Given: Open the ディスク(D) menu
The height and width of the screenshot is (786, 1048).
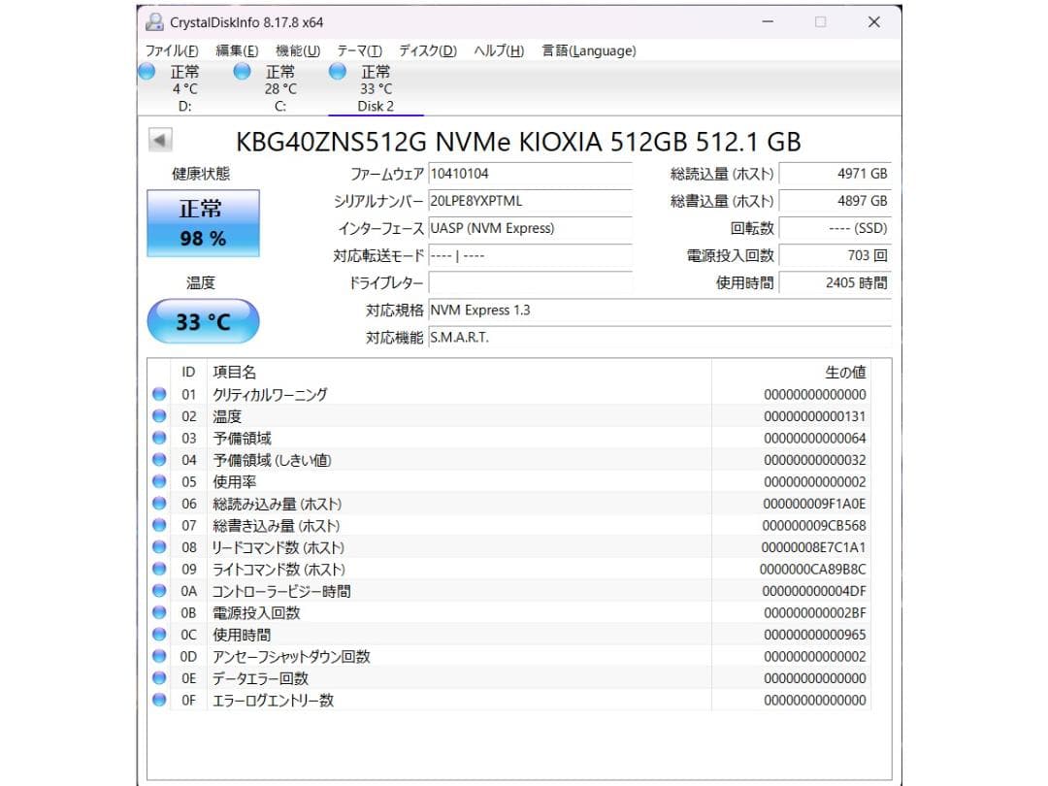Looking at the screenshot, I should (x=428, y=50).
